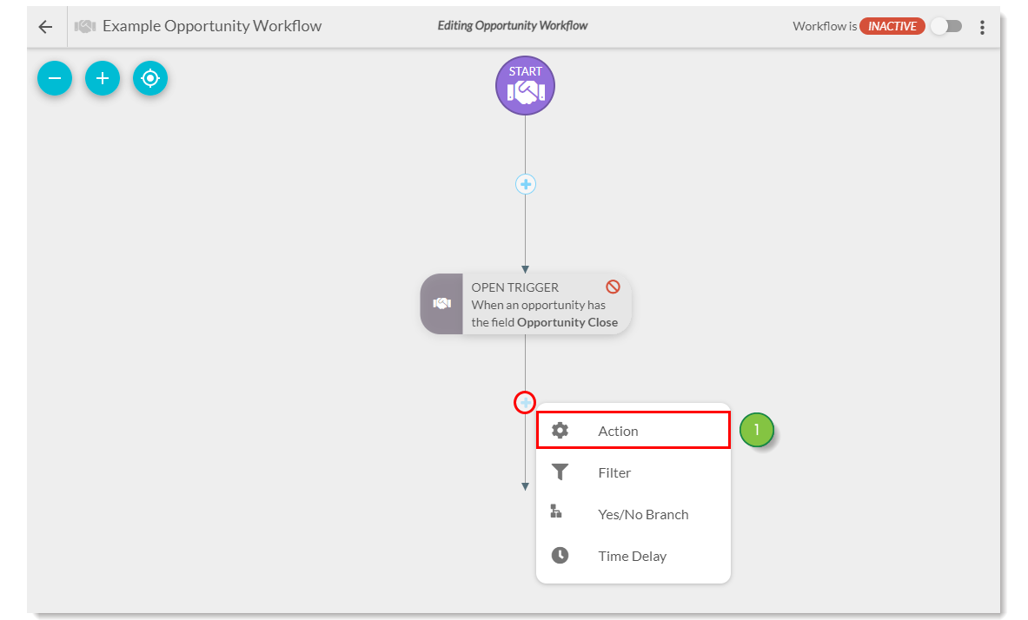Click the back arrow icon
The image size is (1028, 620).
coord(45,27)
